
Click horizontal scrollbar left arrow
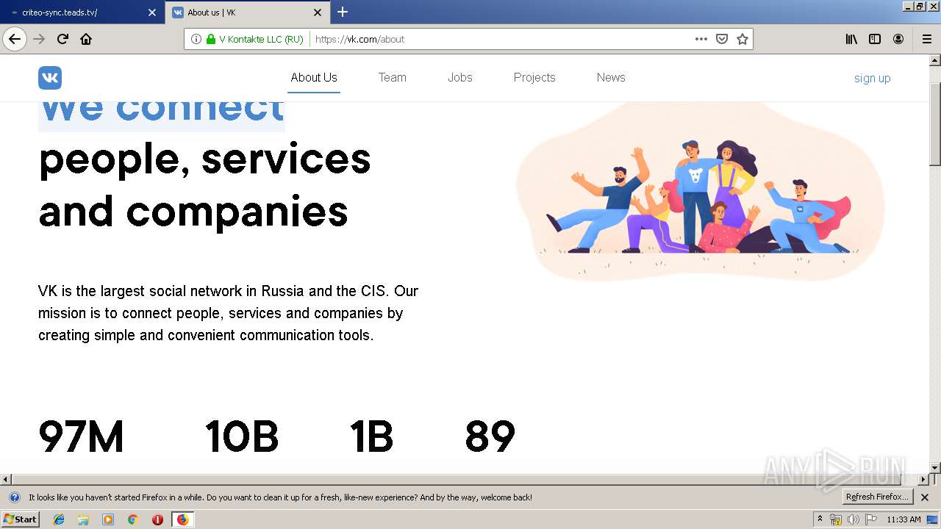point(6,479)
